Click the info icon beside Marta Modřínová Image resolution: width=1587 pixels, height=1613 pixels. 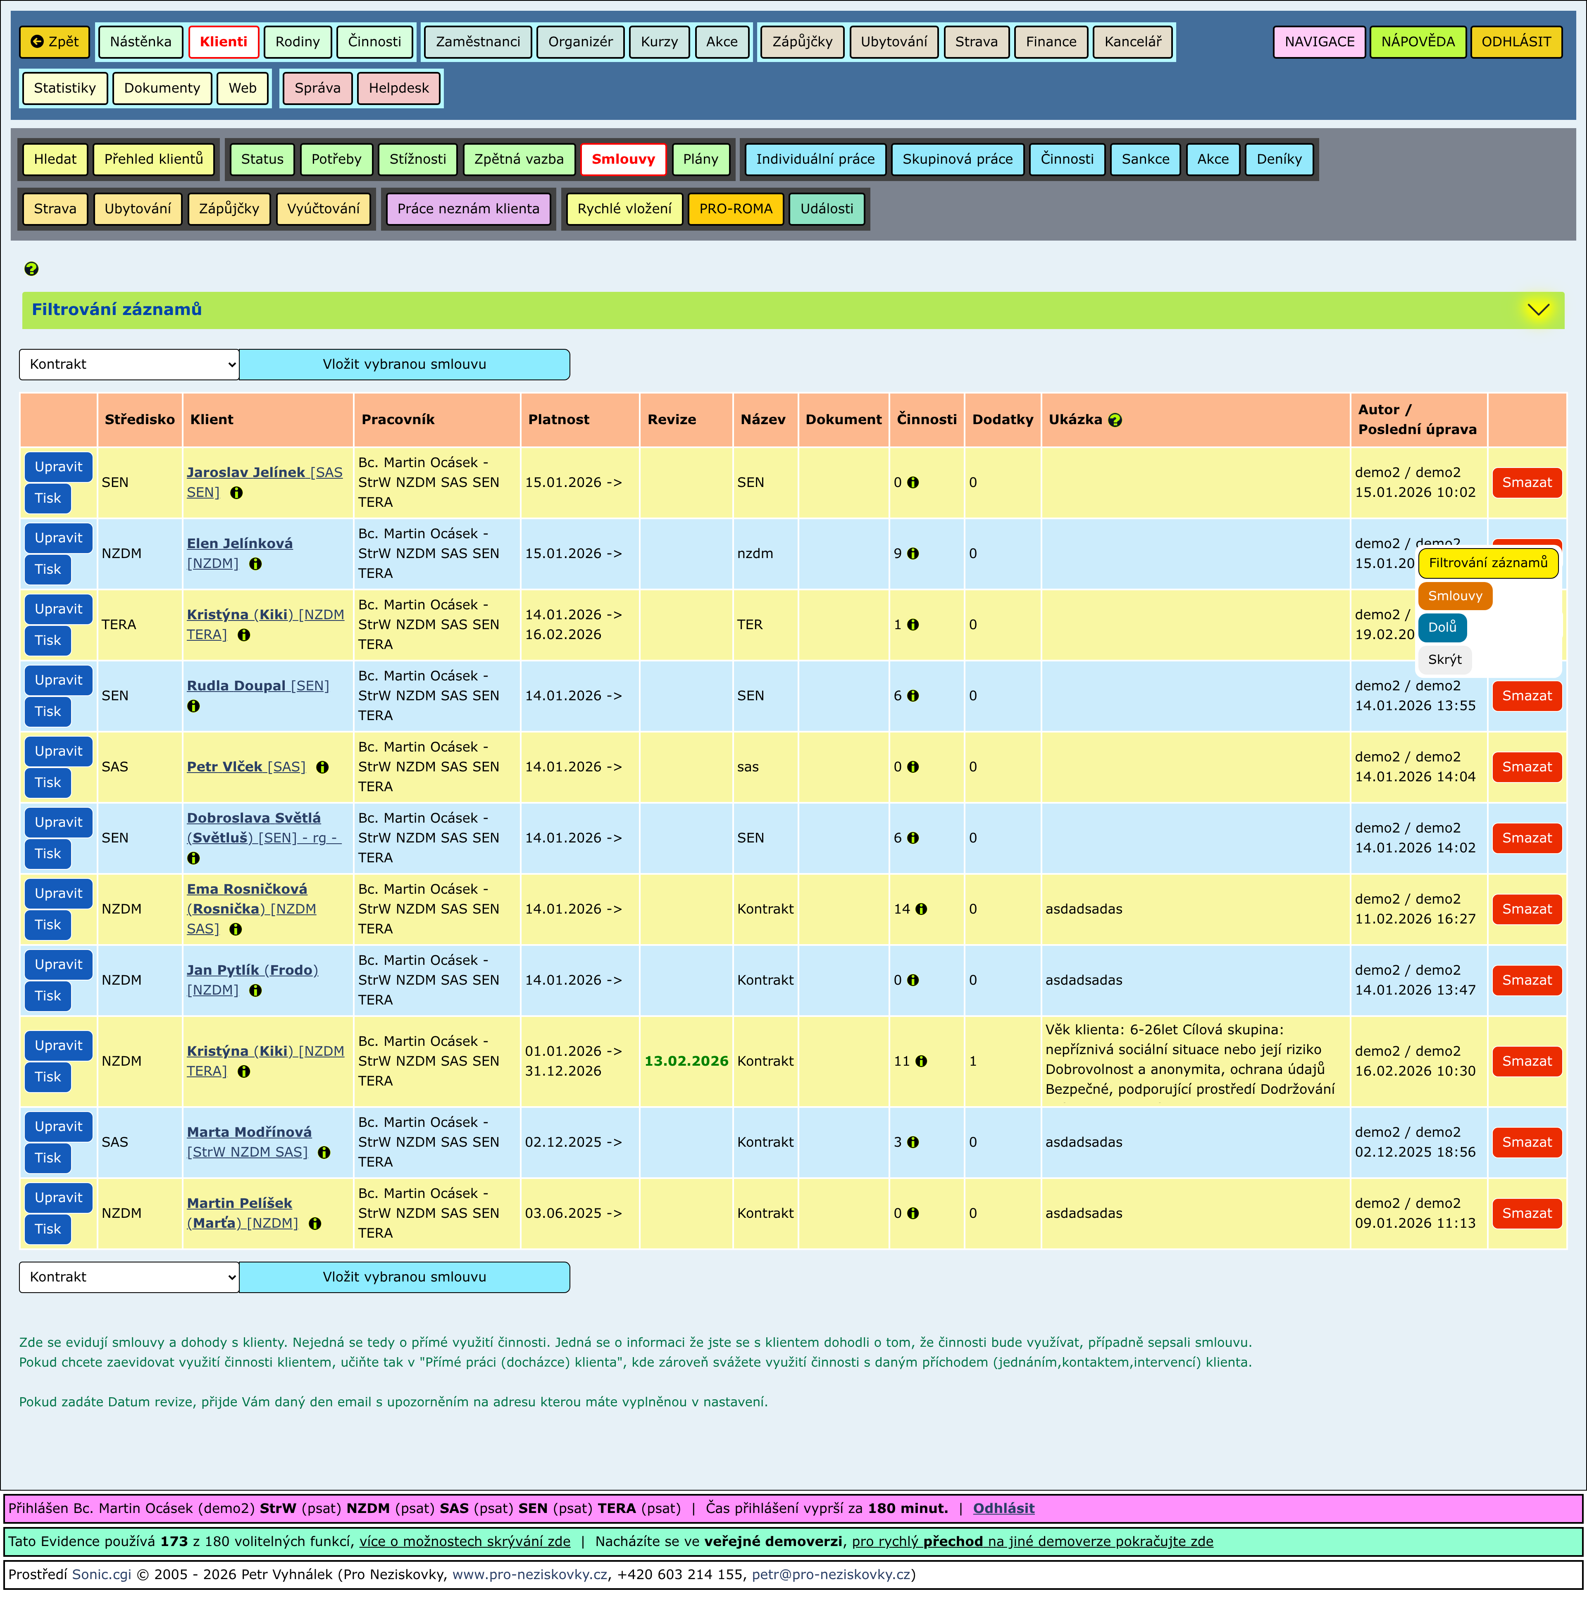point(324,1152)
